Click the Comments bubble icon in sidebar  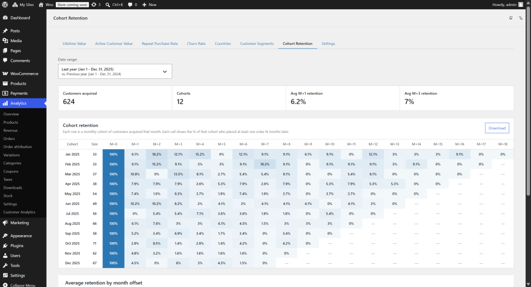click(x=5, y=61)
